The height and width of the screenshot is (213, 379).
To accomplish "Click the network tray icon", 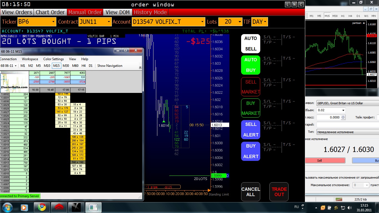I will click(x=343, y=208).
